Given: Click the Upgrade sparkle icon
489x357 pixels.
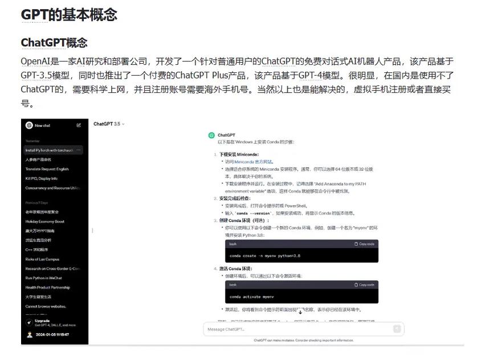Looking at the screenshot, I should [28, 322].
